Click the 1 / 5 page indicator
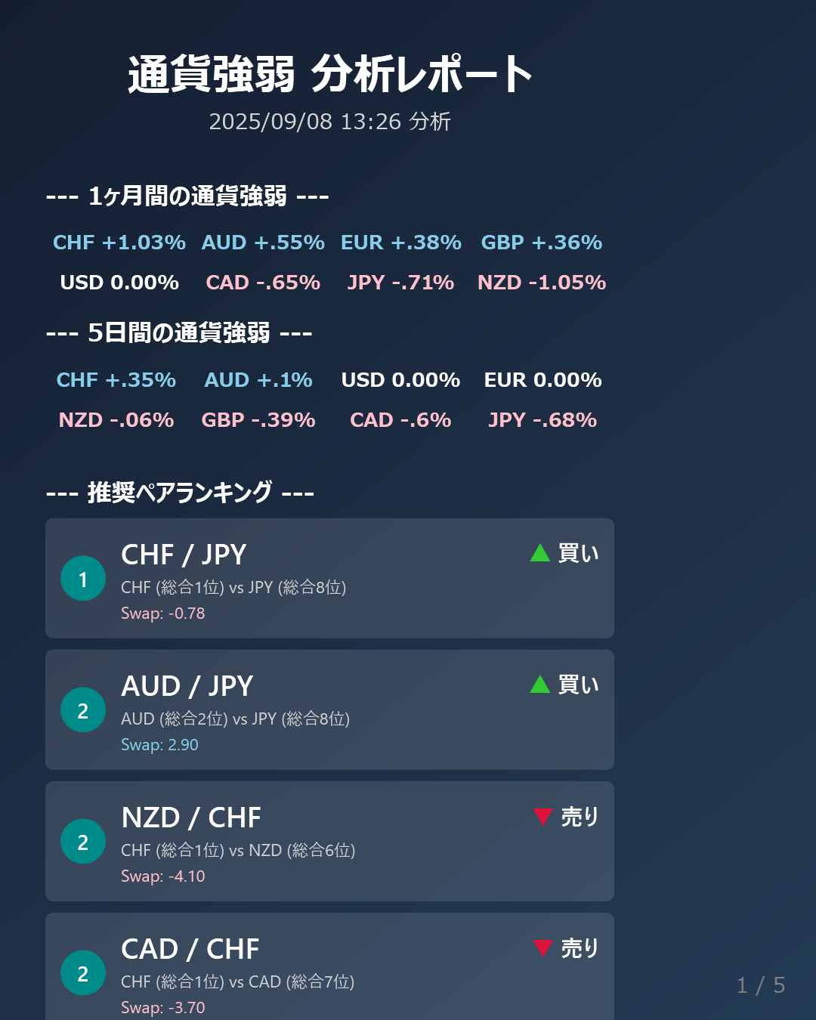The width and height of the screenshot is (816, 1020). coord(761,985)
